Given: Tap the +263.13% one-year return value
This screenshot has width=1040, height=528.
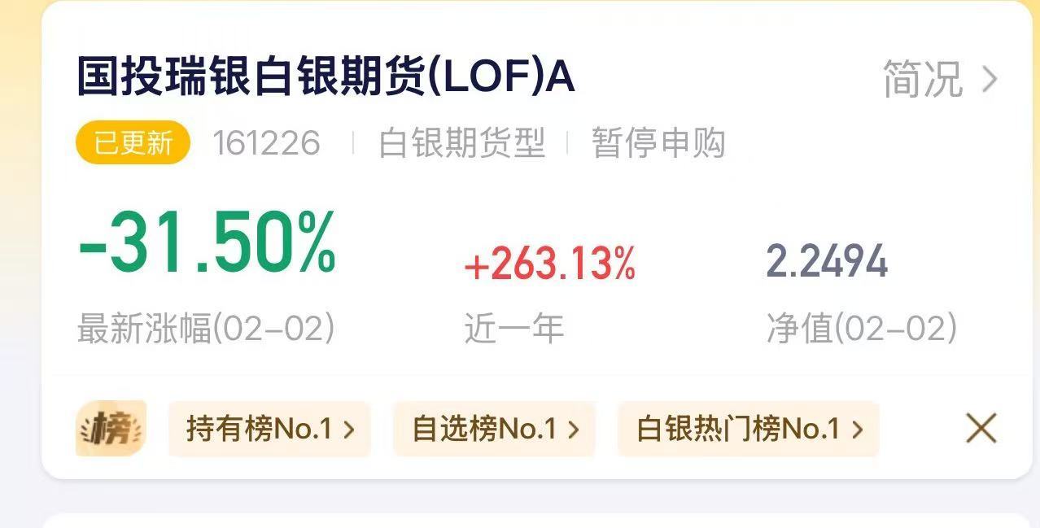Looking at the screenshot, I should tap(549, 265).
